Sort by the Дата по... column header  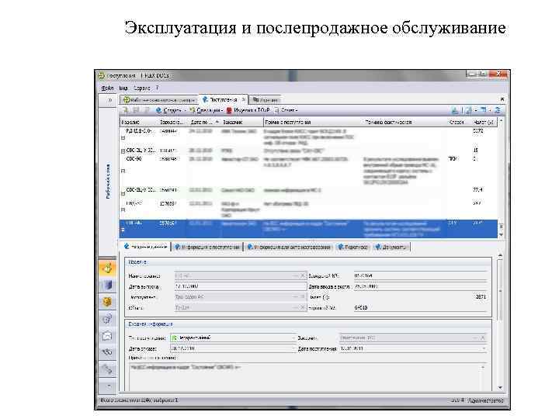(205, 122)
